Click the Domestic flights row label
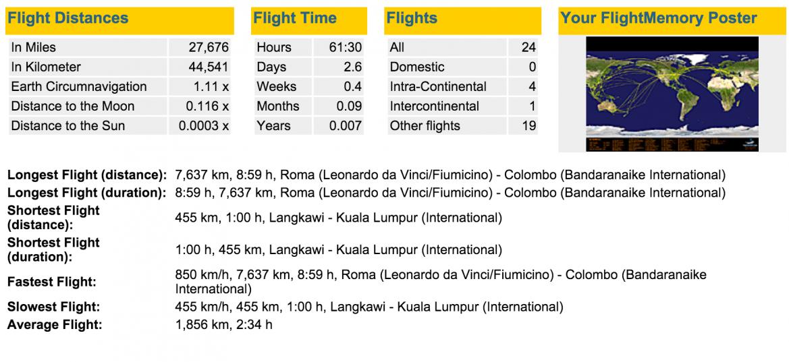The image size is (789, 362). point(417,67)
